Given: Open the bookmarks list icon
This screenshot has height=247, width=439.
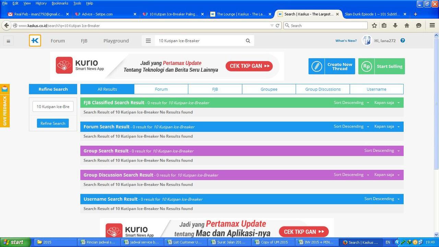Looking at the screenshot, I should [384, 25].
